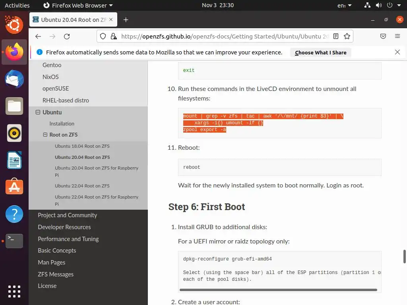Image resolution: width=407 pixels, height=305 pixels.
Task: Open keyboard language en dropdown
Action: pos(345,5)
